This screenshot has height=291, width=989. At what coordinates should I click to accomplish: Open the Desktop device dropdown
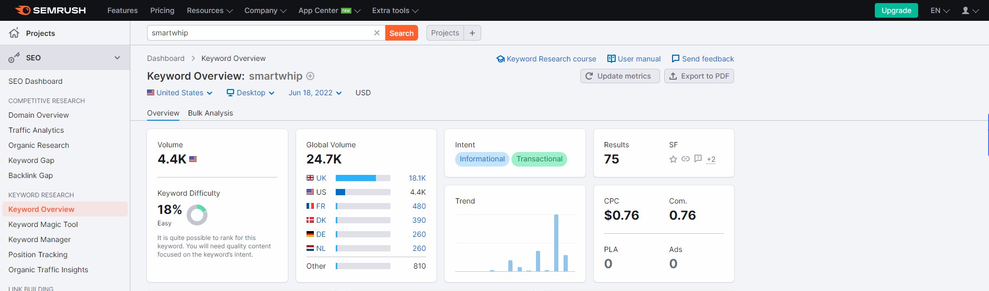[251, 93]
